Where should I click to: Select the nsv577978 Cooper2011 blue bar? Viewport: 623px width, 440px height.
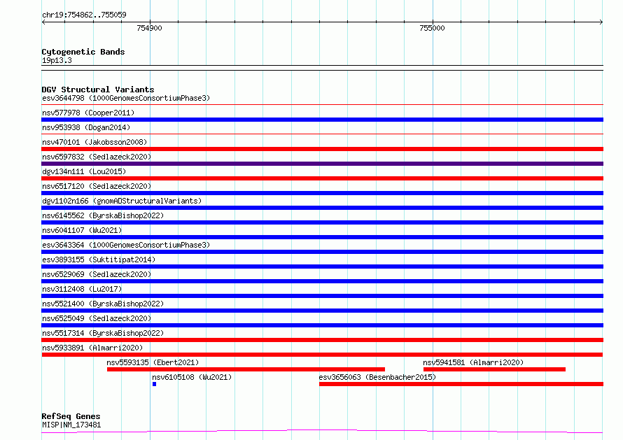322,120
